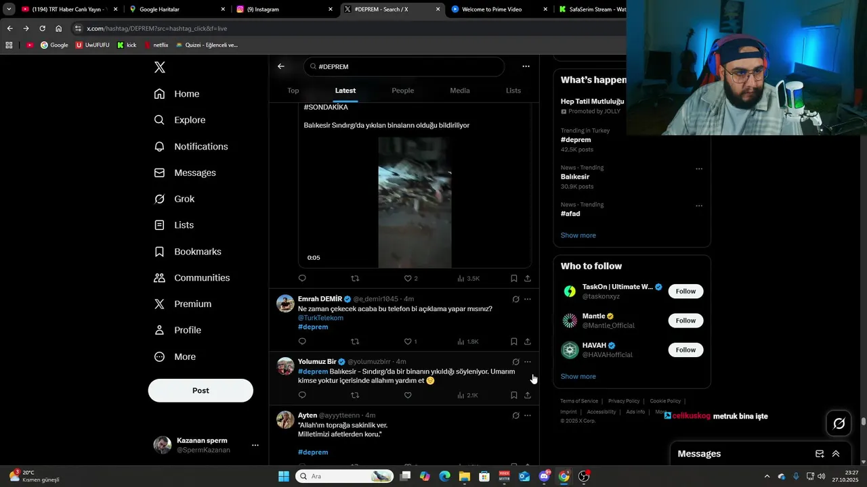Open the Terms of Service link
Screen dimensions: 867x487
(x=579, y=401)
